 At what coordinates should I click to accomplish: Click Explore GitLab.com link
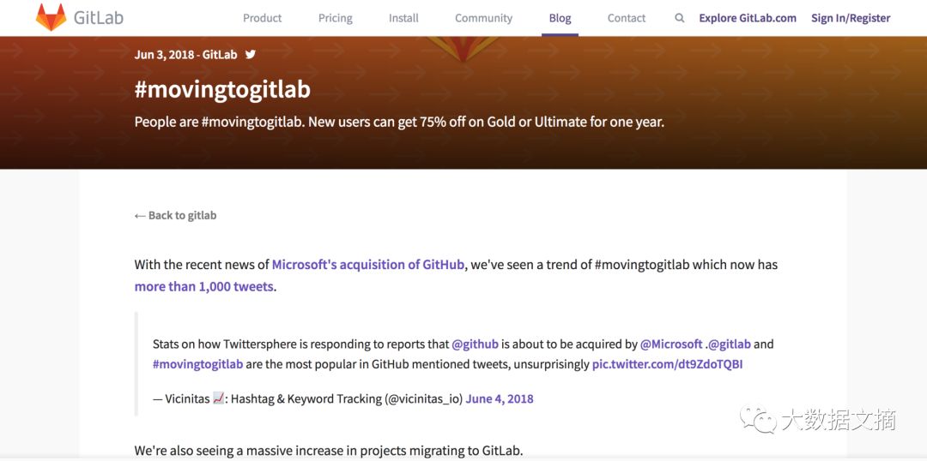tap(748, 18)
